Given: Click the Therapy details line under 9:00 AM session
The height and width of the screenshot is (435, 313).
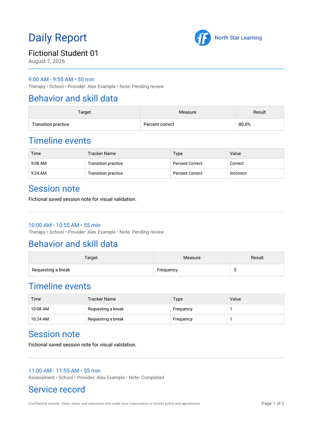Looking at the screenshot, I should pos(96,86).
